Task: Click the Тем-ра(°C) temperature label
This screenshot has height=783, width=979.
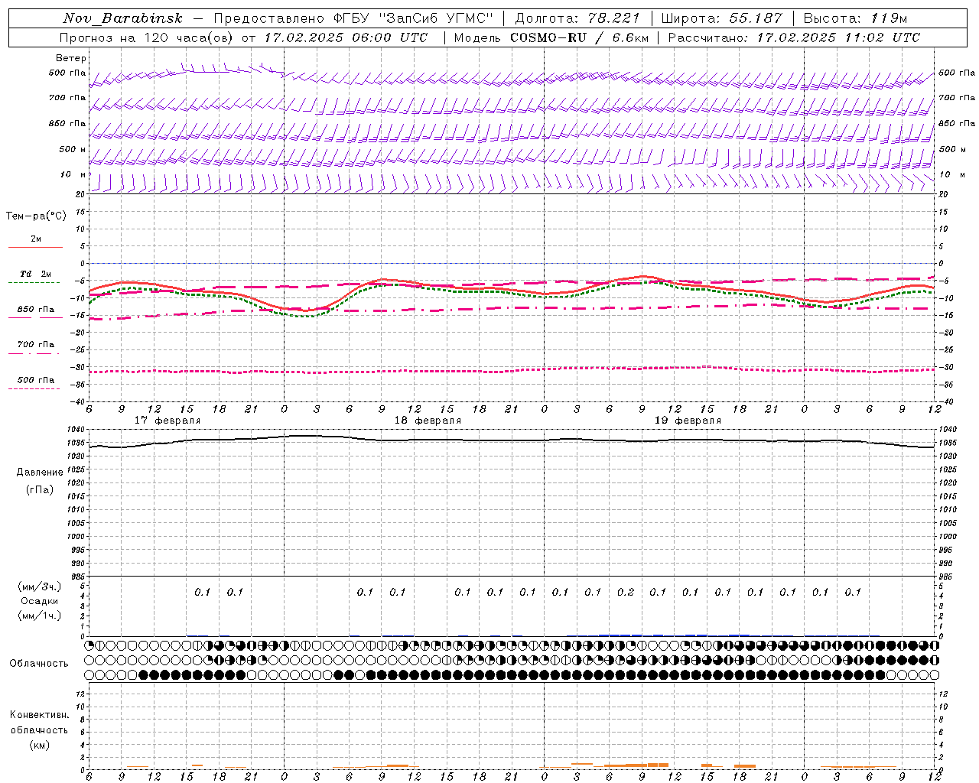Action: pos(36,216)
